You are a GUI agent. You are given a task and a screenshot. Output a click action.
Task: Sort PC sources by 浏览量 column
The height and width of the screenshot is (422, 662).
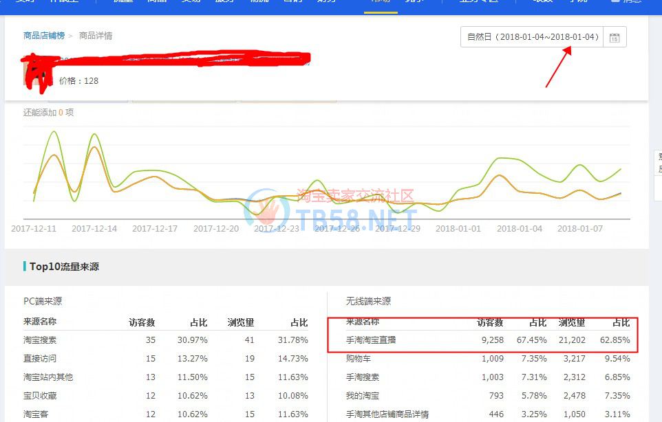tap(241, 322)
